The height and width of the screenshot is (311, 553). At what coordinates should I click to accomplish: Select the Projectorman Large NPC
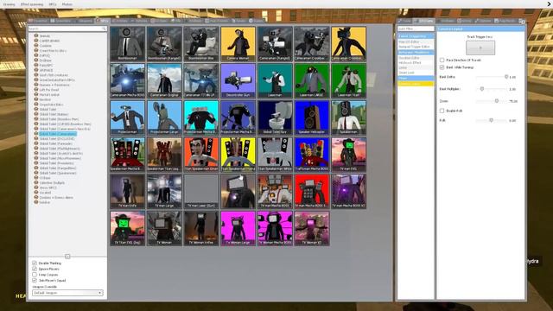click(x=164, y=117)
